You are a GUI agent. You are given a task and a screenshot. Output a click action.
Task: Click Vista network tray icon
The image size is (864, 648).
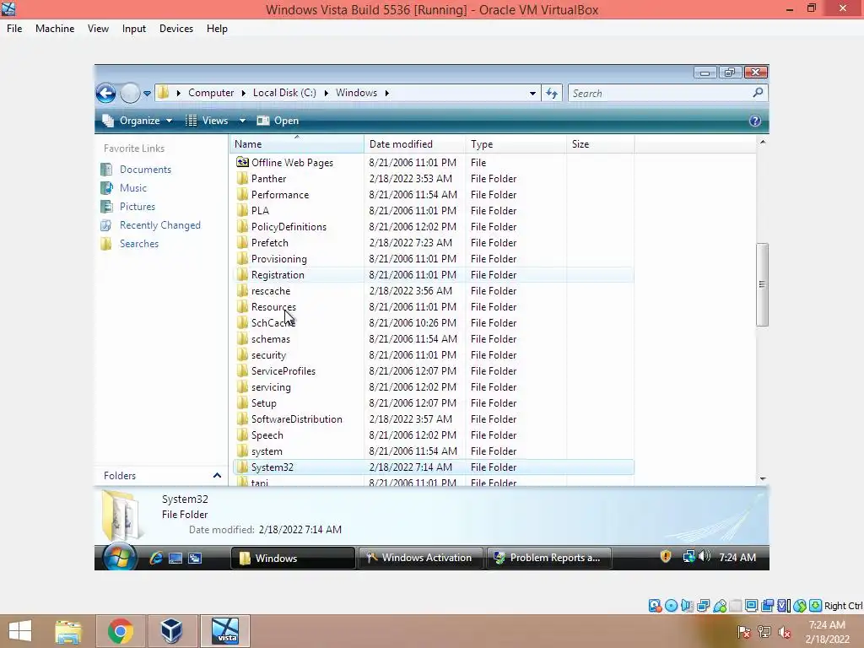coord(688,557)
